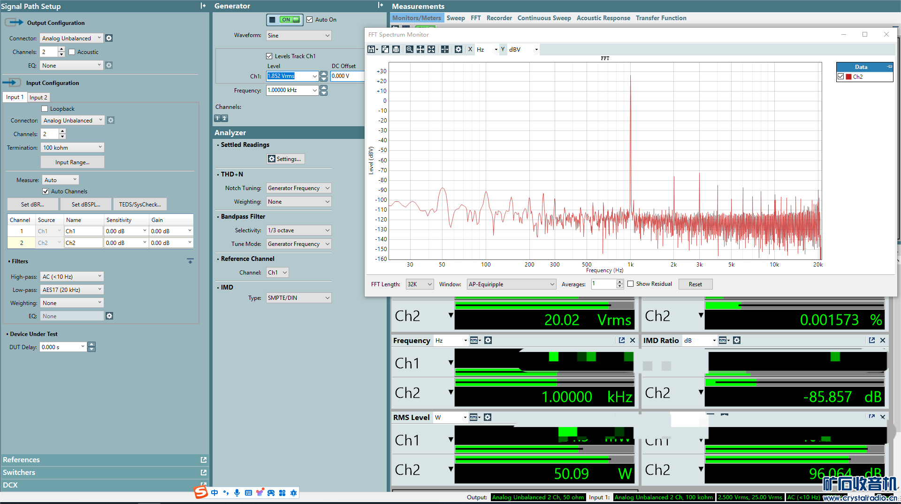Switch to the FFT measurements tab

click(x=476, y=18)
